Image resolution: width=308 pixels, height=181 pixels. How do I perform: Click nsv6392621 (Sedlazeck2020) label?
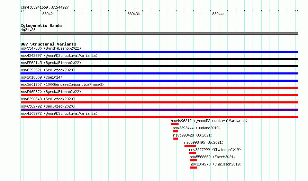[x=48, y=70]
